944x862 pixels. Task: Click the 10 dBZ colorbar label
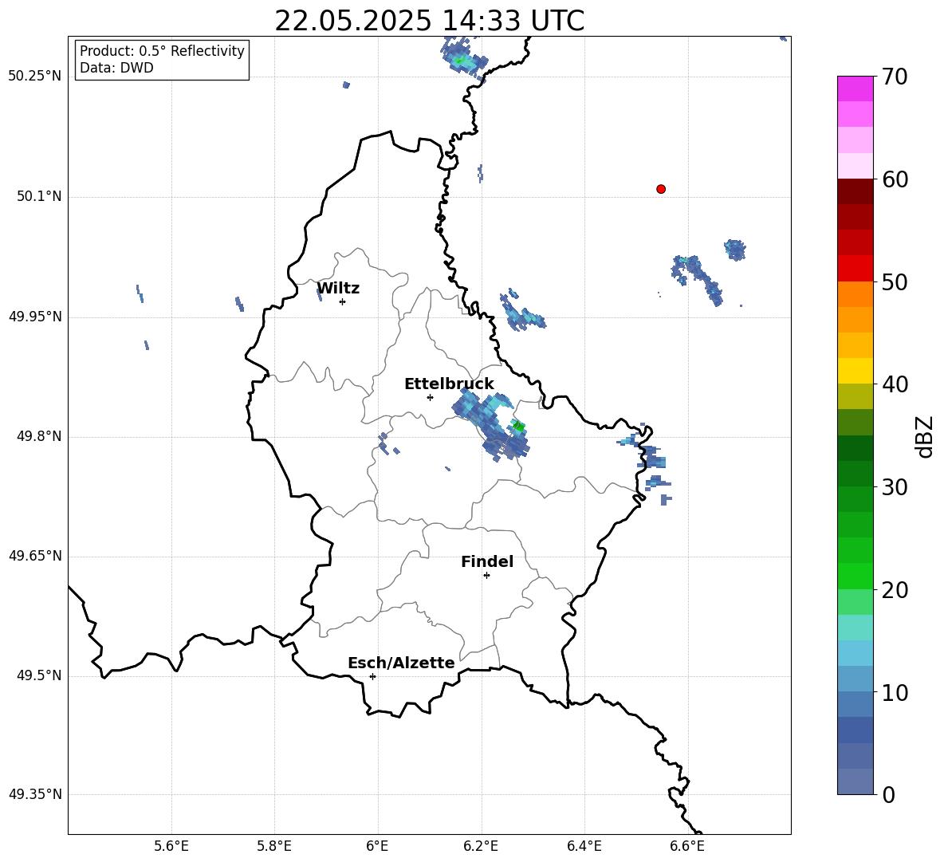pyautogui.click(x=895, y=692)
